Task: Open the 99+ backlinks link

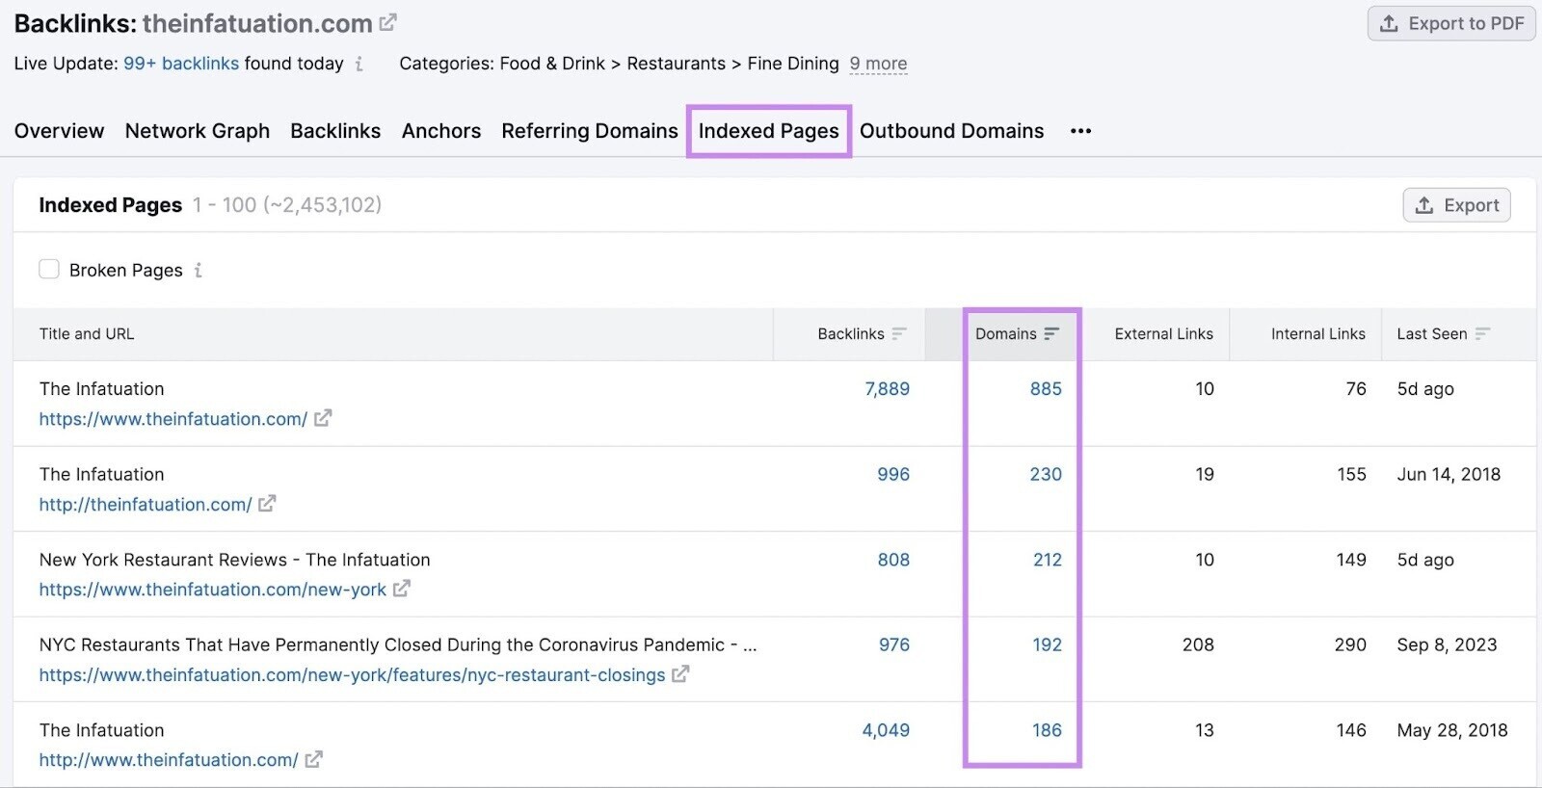Action: coord(181,64)
